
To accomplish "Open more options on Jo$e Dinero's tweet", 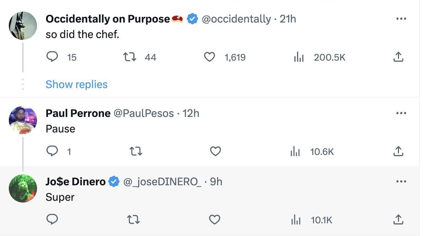I will click(x=401, y=182).
